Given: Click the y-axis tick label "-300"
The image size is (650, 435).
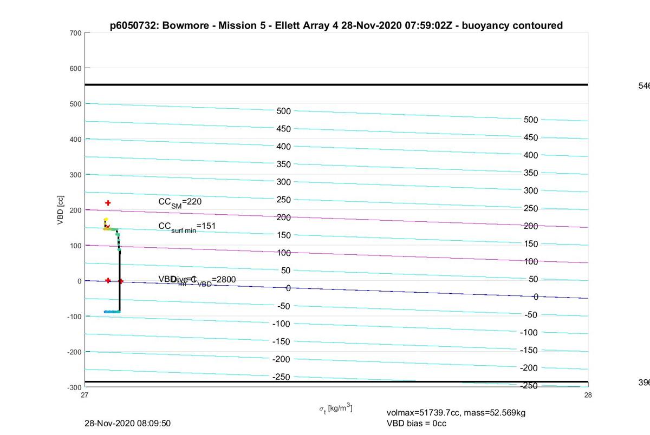Looking at the screenshot, I should tap(74, 387).
